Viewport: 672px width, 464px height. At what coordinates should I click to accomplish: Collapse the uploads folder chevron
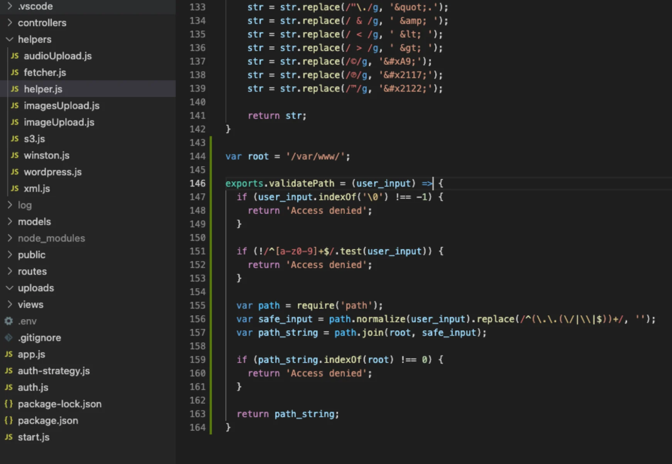coord(10,288)
